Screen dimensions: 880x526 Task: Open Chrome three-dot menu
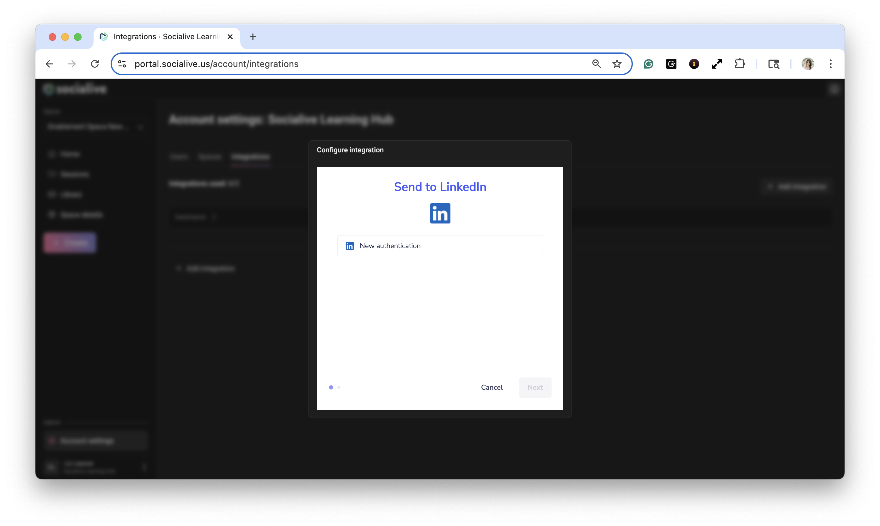pos(830,64)
